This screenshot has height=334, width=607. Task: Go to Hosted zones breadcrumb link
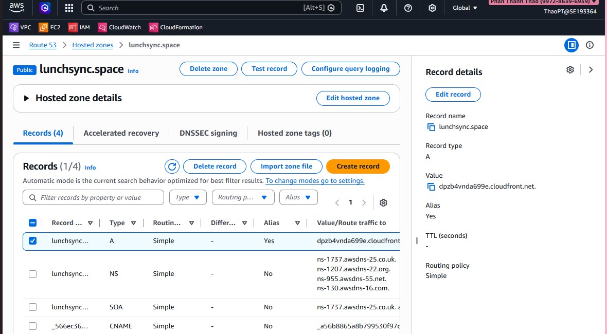[x=93, y=45]
